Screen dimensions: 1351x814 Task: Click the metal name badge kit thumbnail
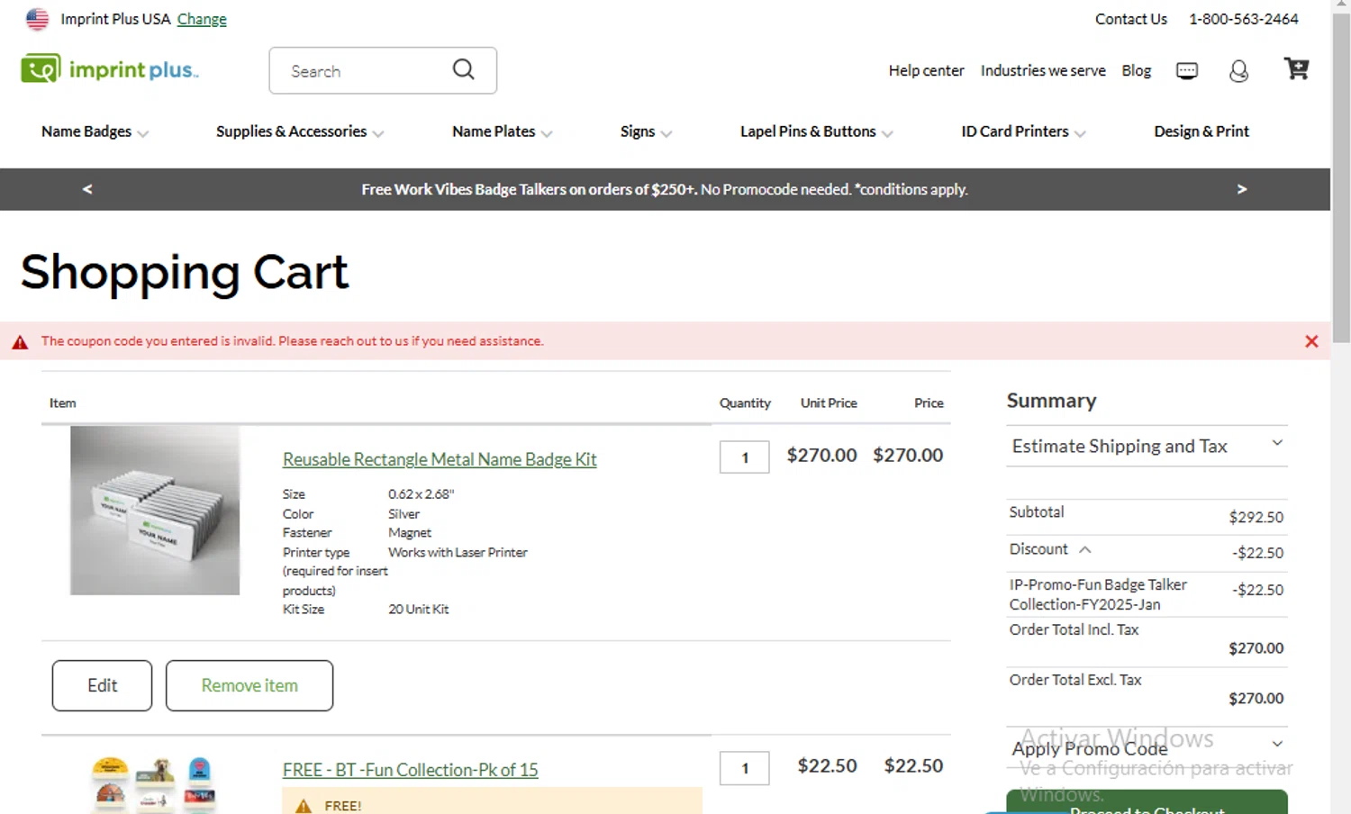(x=155, y=511)
